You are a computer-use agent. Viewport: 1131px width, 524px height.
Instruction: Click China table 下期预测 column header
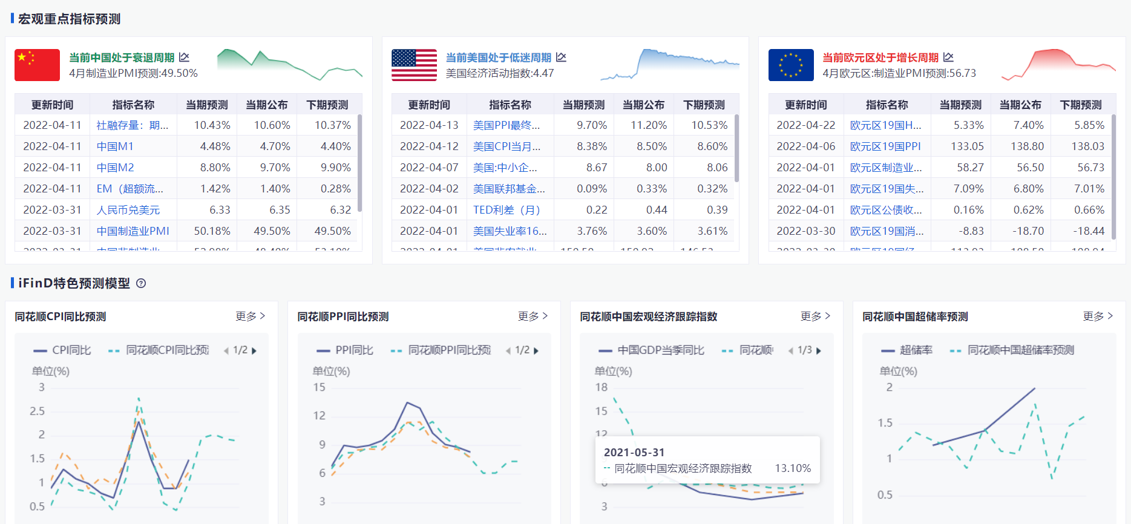point(327,105)
